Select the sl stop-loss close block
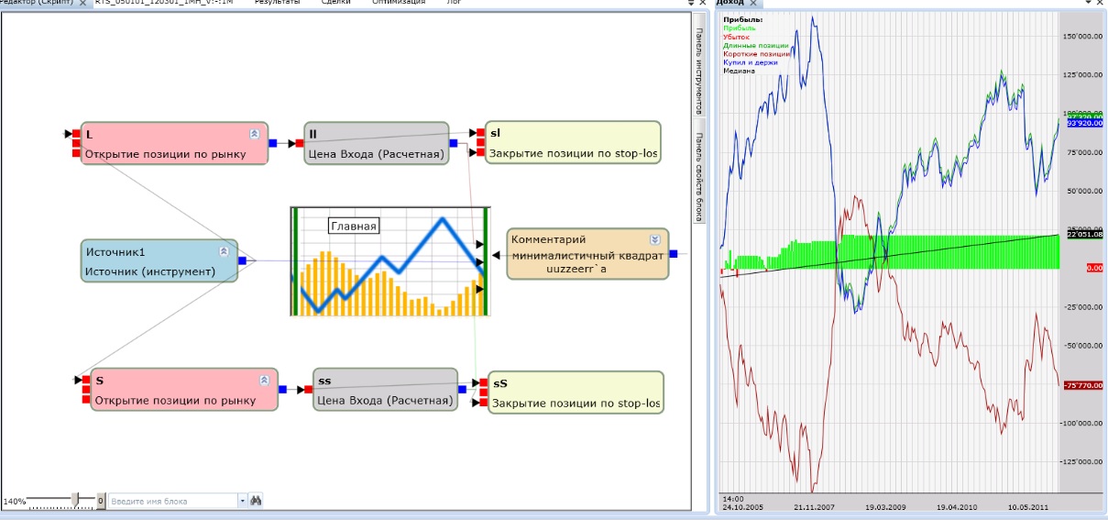 (572, 143)
